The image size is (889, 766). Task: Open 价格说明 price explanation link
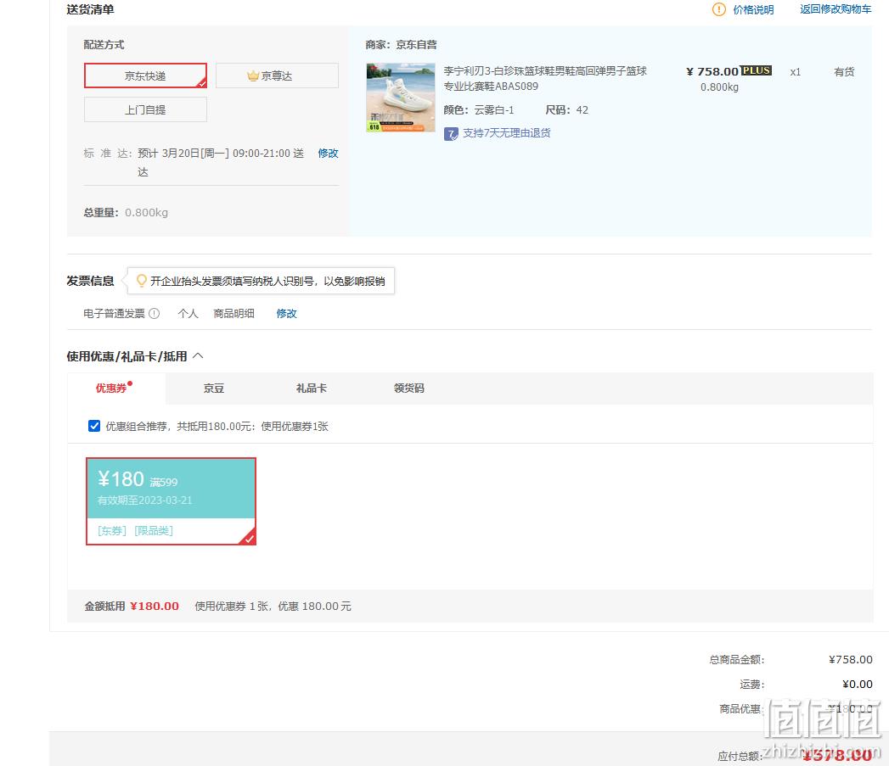[753, 9]
